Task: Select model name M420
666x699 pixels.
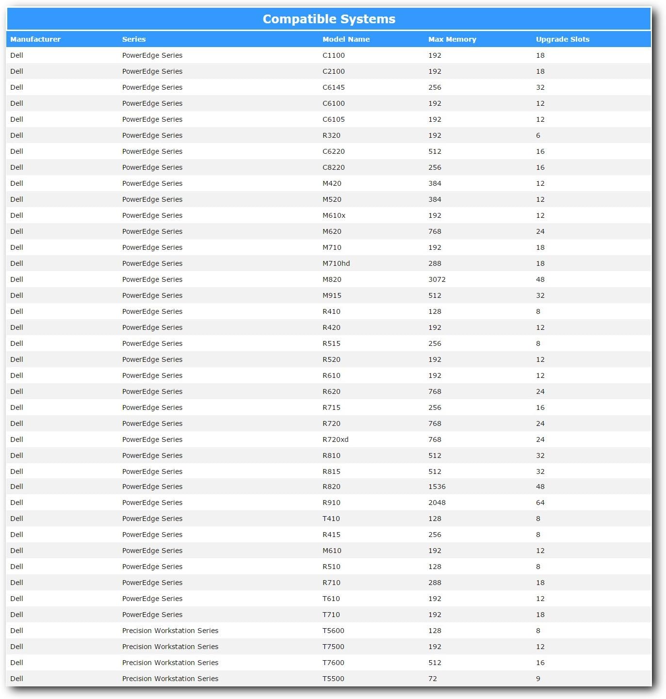Action: [x=332, y=183]
